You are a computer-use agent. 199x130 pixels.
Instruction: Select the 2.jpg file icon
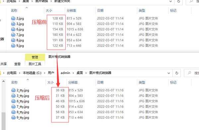coord(13,18)
